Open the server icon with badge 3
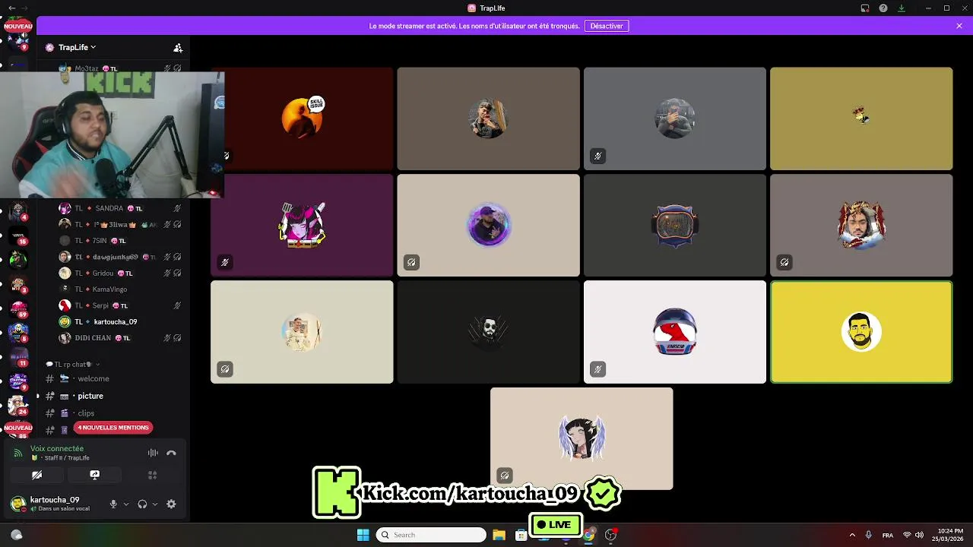The image size is (973, 547). tap(18, 283)
